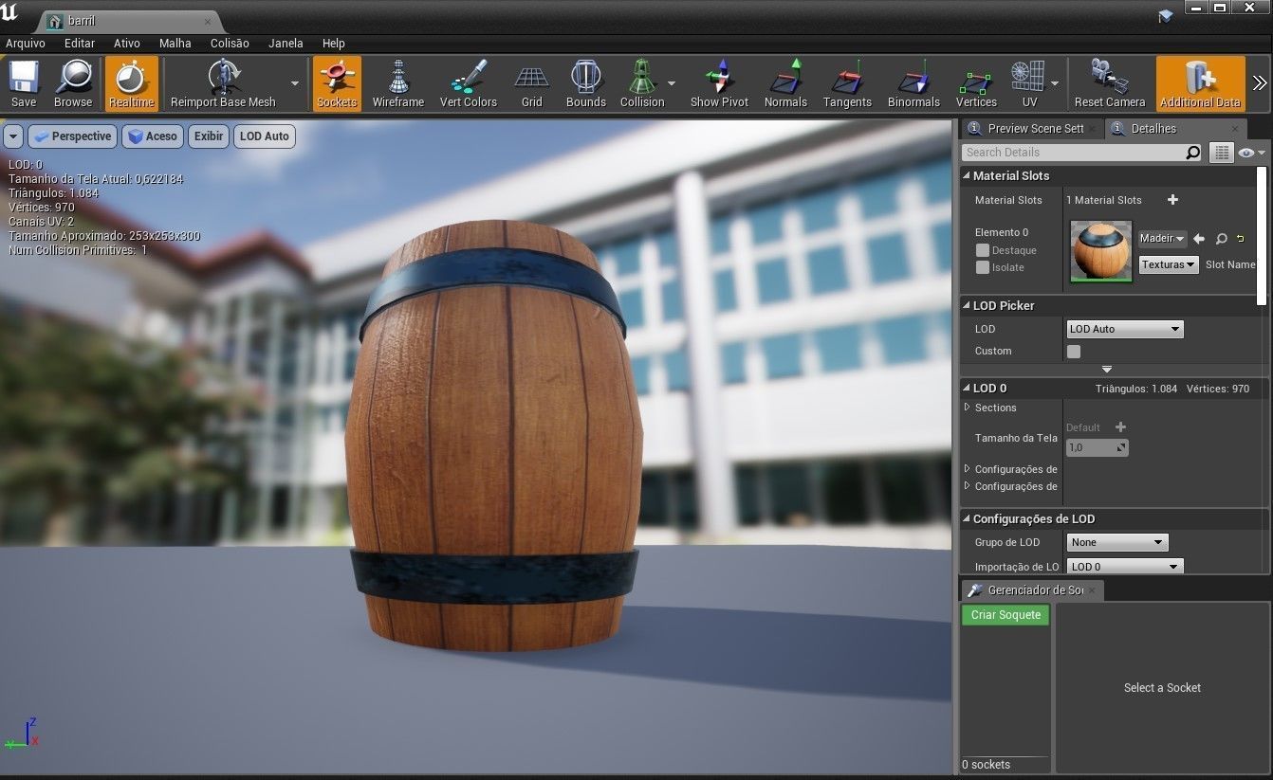
Task: Open Importação de LOD dropdown
Action: tap(1125, 567)
